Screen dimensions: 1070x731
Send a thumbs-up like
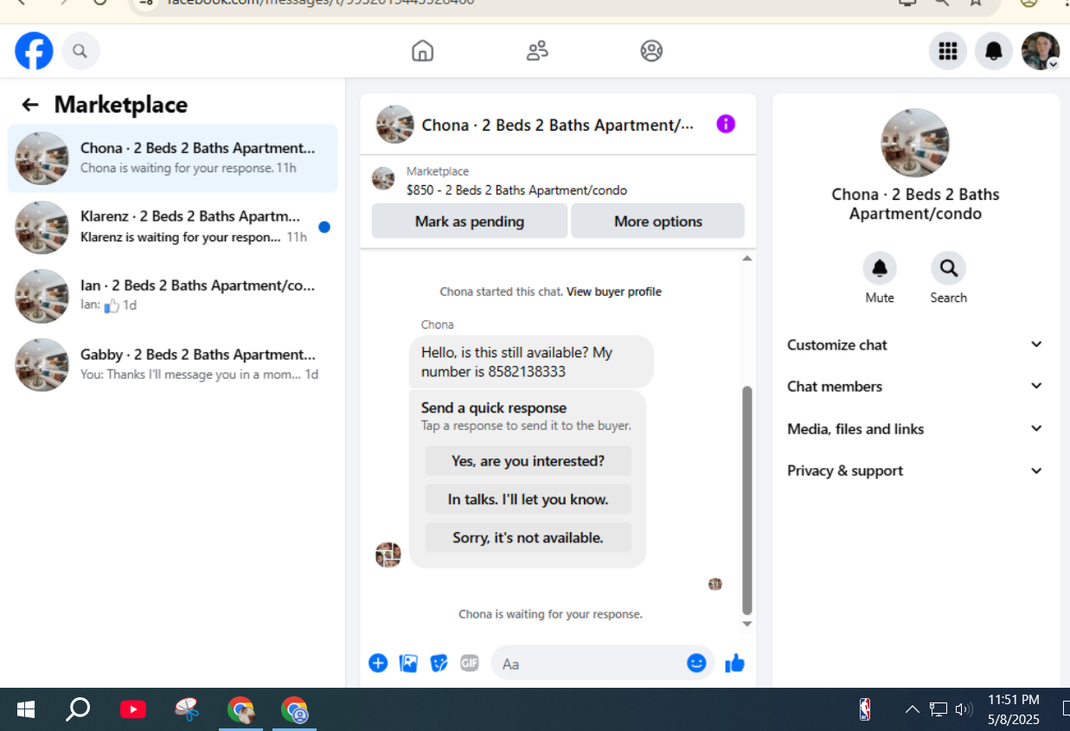(x=734, y=664)
